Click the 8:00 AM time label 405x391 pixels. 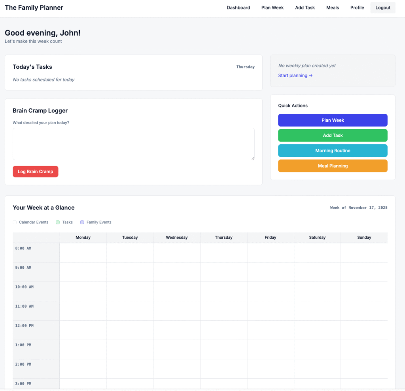coord(23,248)
